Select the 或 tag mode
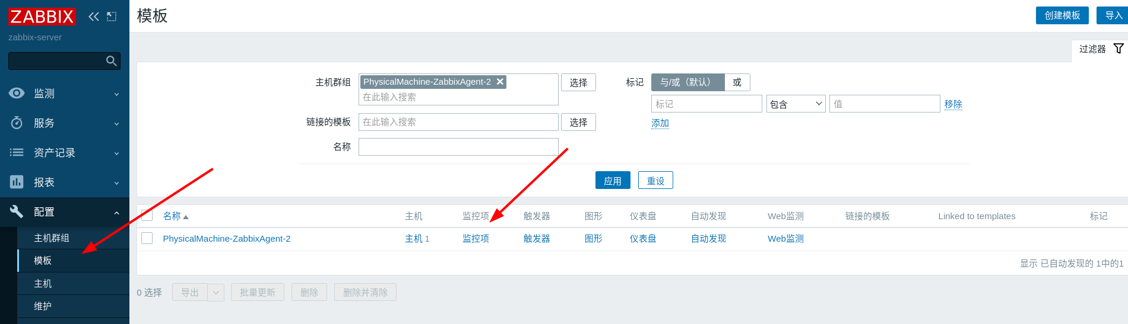 pos(737,82)
